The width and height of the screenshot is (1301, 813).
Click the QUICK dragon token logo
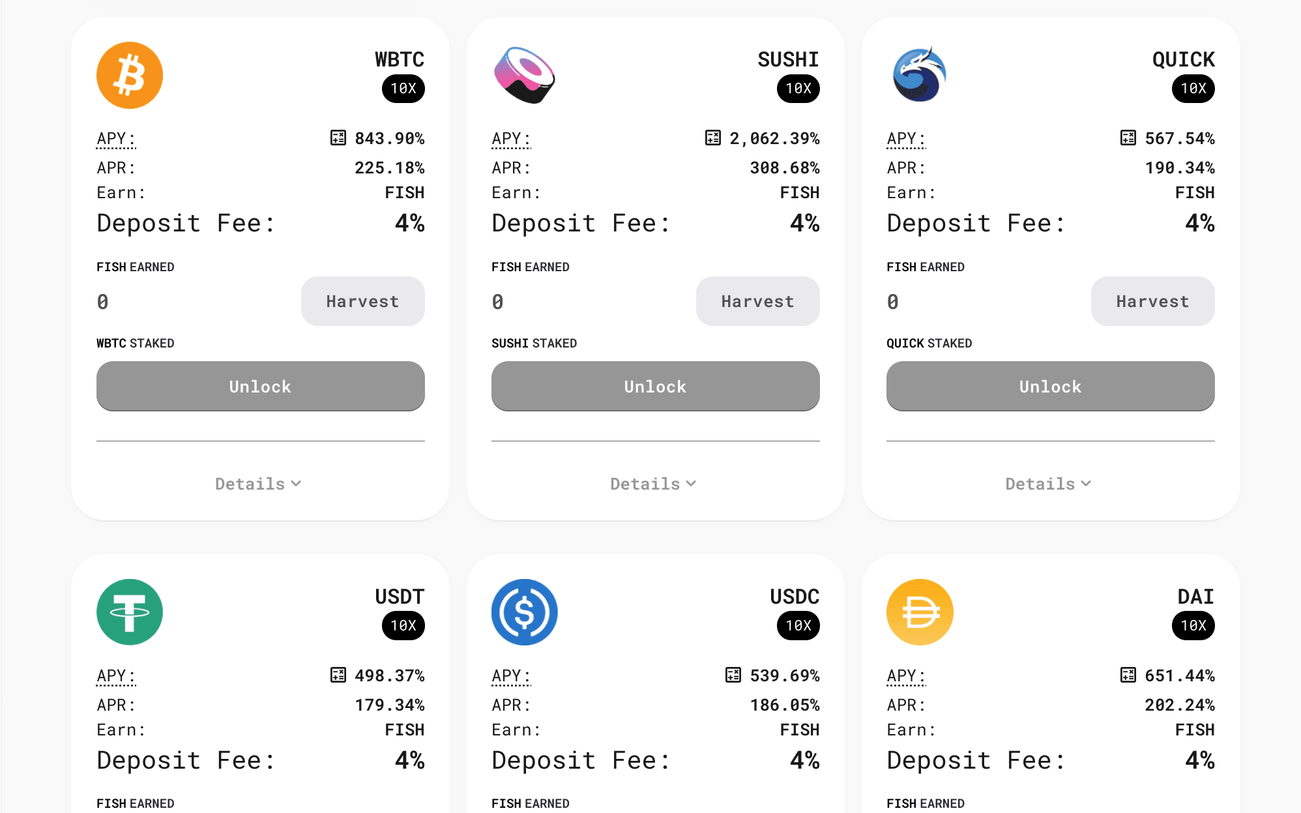tap(920, 75)
